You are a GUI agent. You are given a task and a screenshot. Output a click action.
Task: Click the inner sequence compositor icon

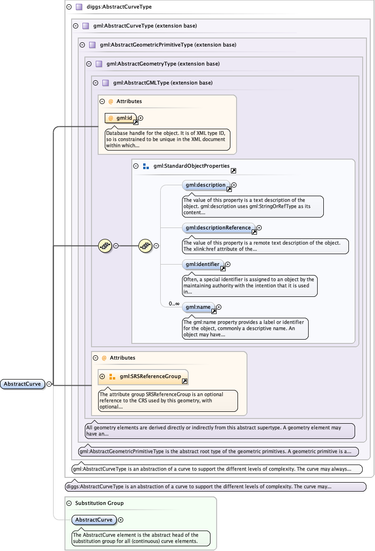[145, 246]
